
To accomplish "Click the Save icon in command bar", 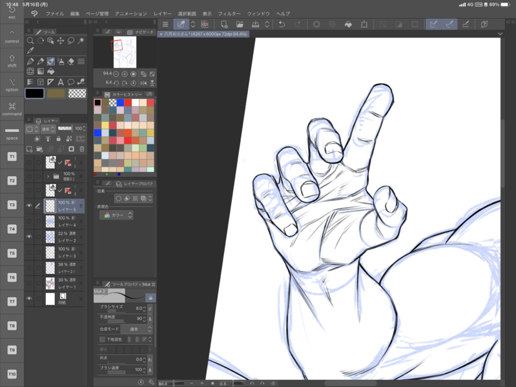I will pos(255,24).
